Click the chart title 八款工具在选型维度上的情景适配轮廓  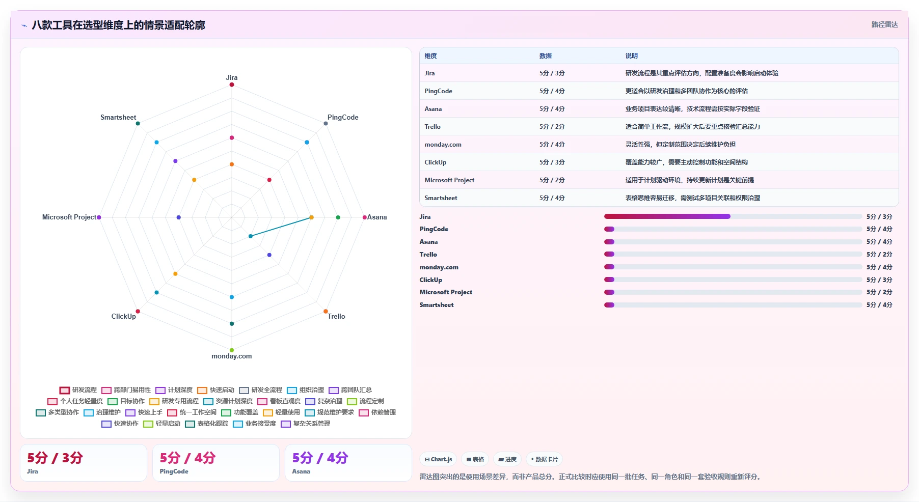click(x=118, y=25)
